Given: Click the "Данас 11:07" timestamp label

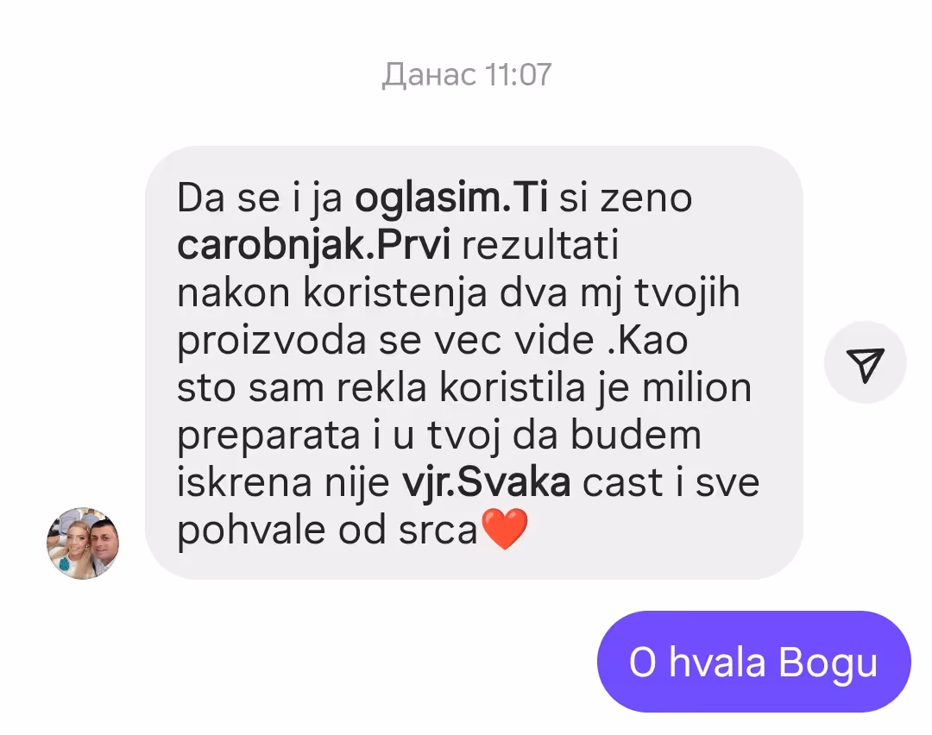Looking at the screenshot, I should point(467,75).
